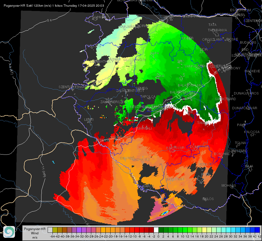The image size is (262, 241).
Task: Select the TATABANYA city label
Action: click(x=217, y=30)
